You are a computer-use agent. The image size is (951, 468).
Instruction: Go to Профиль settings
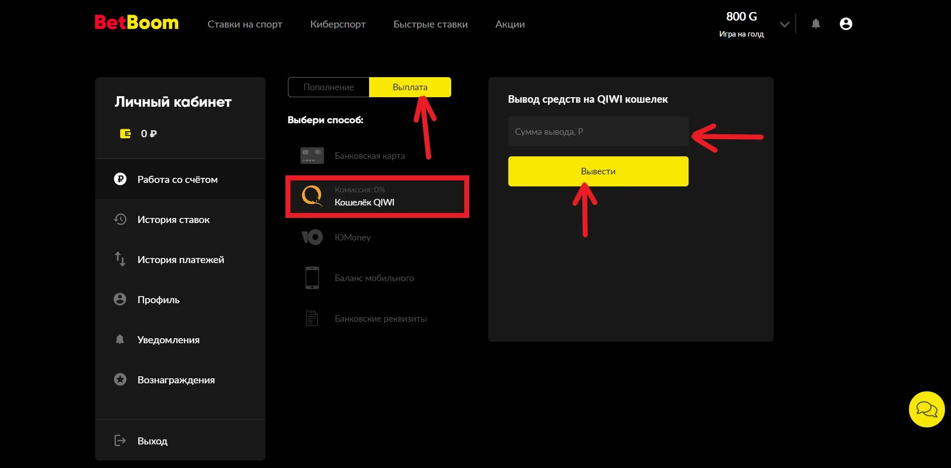pos(180,299)
